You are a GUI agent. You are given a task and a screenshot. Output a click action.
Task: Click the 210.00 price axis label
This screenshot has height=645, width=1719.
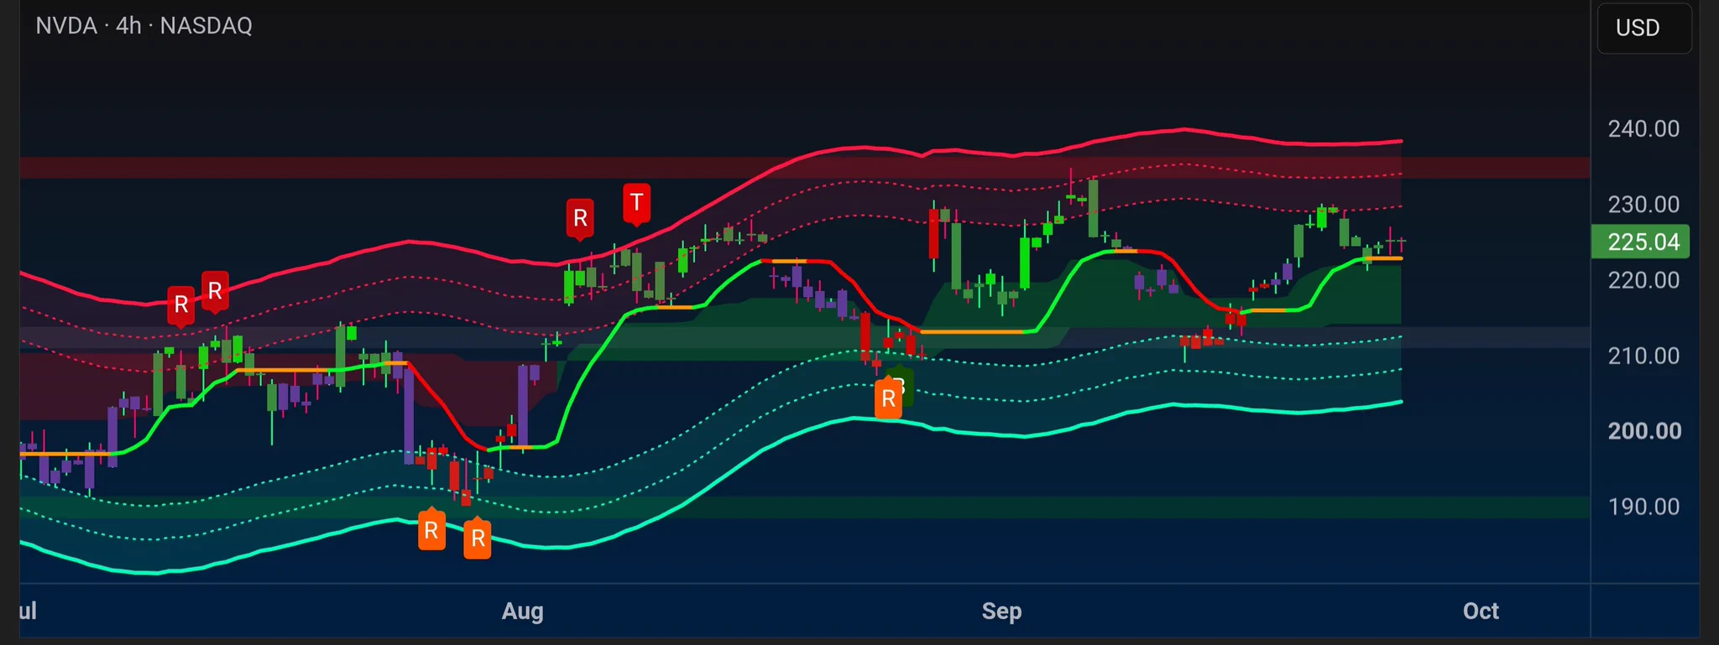tap(1643, 356)
